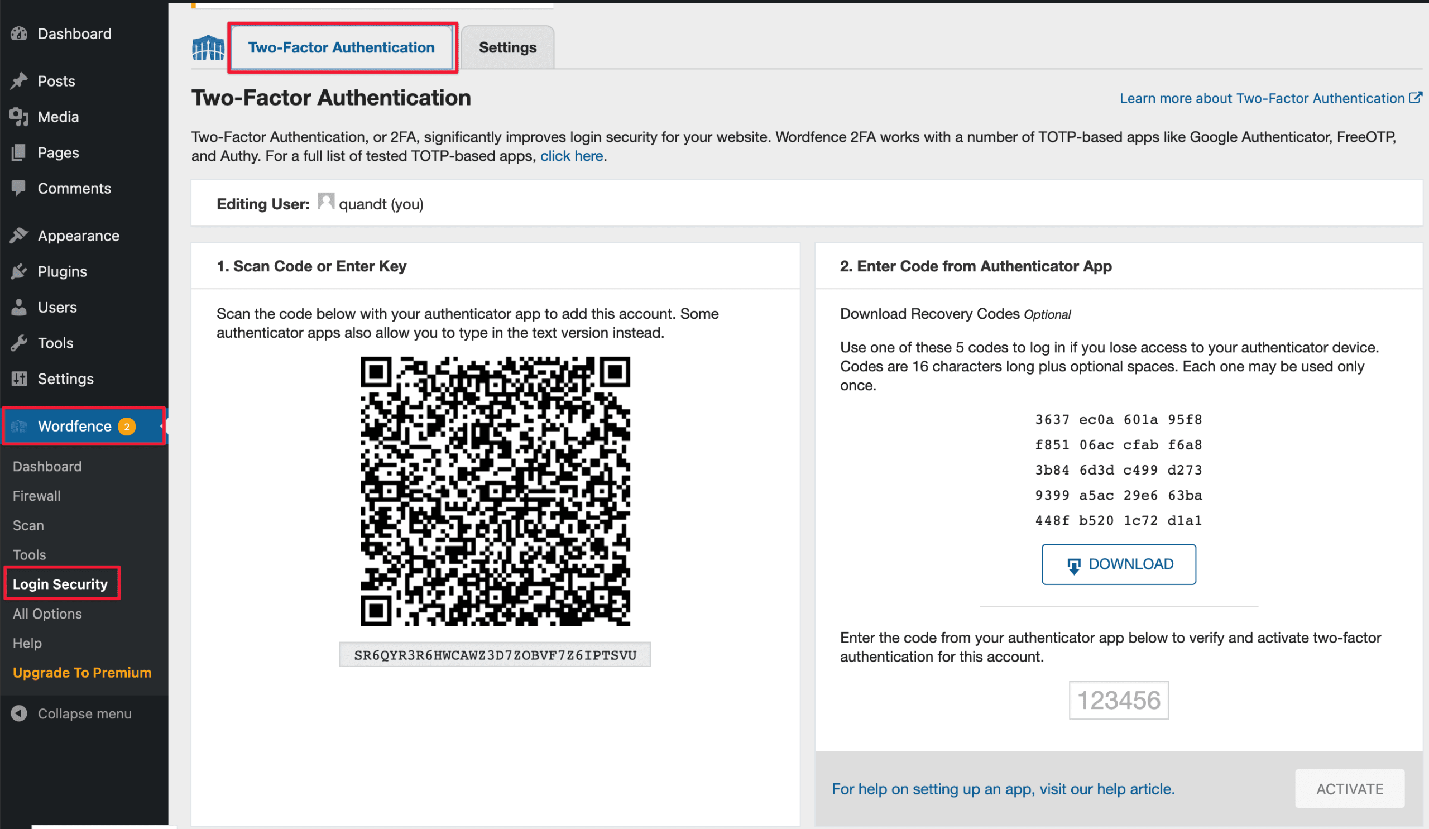The height and width of the screenshot is (829, 1429).
Task: Select the Two-Factor Authentication tab
Action: pyautogui.click(x=342, y=47)
